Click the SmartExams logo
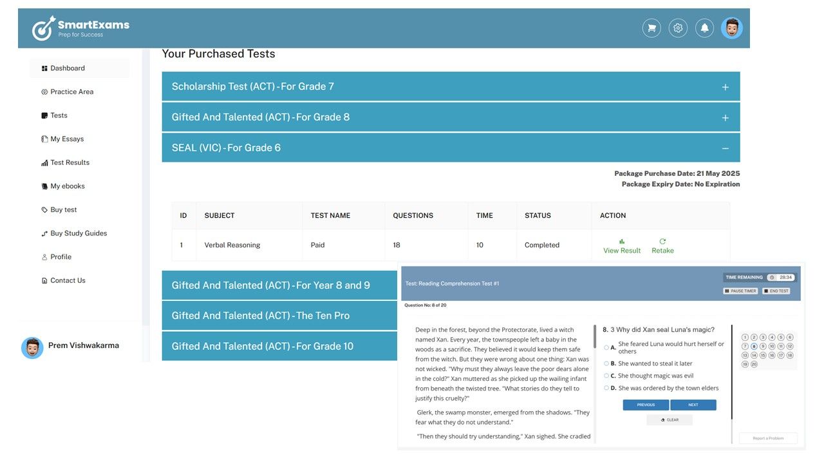The image size is (824, 464). [x=81, y=28]
